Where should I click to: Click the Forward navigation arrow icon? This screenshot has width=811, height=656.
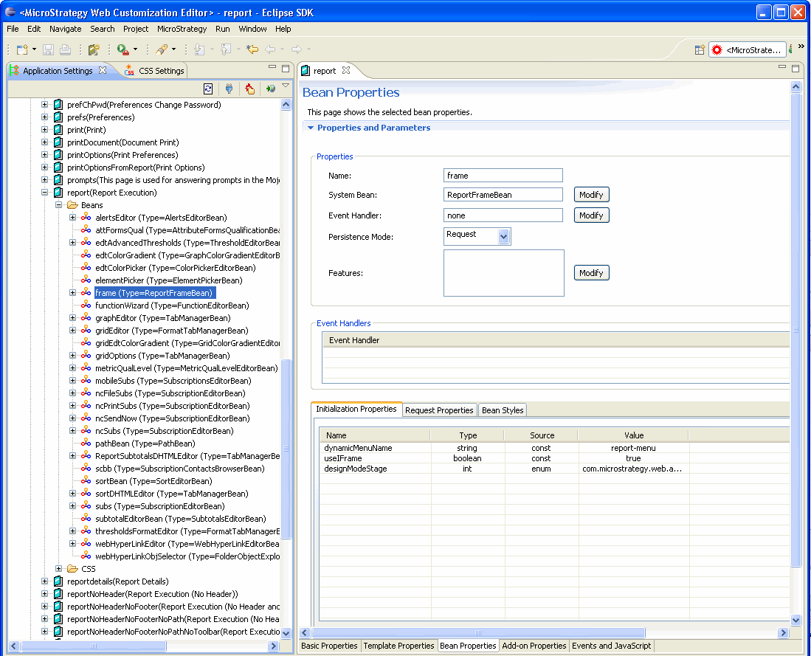297,49
